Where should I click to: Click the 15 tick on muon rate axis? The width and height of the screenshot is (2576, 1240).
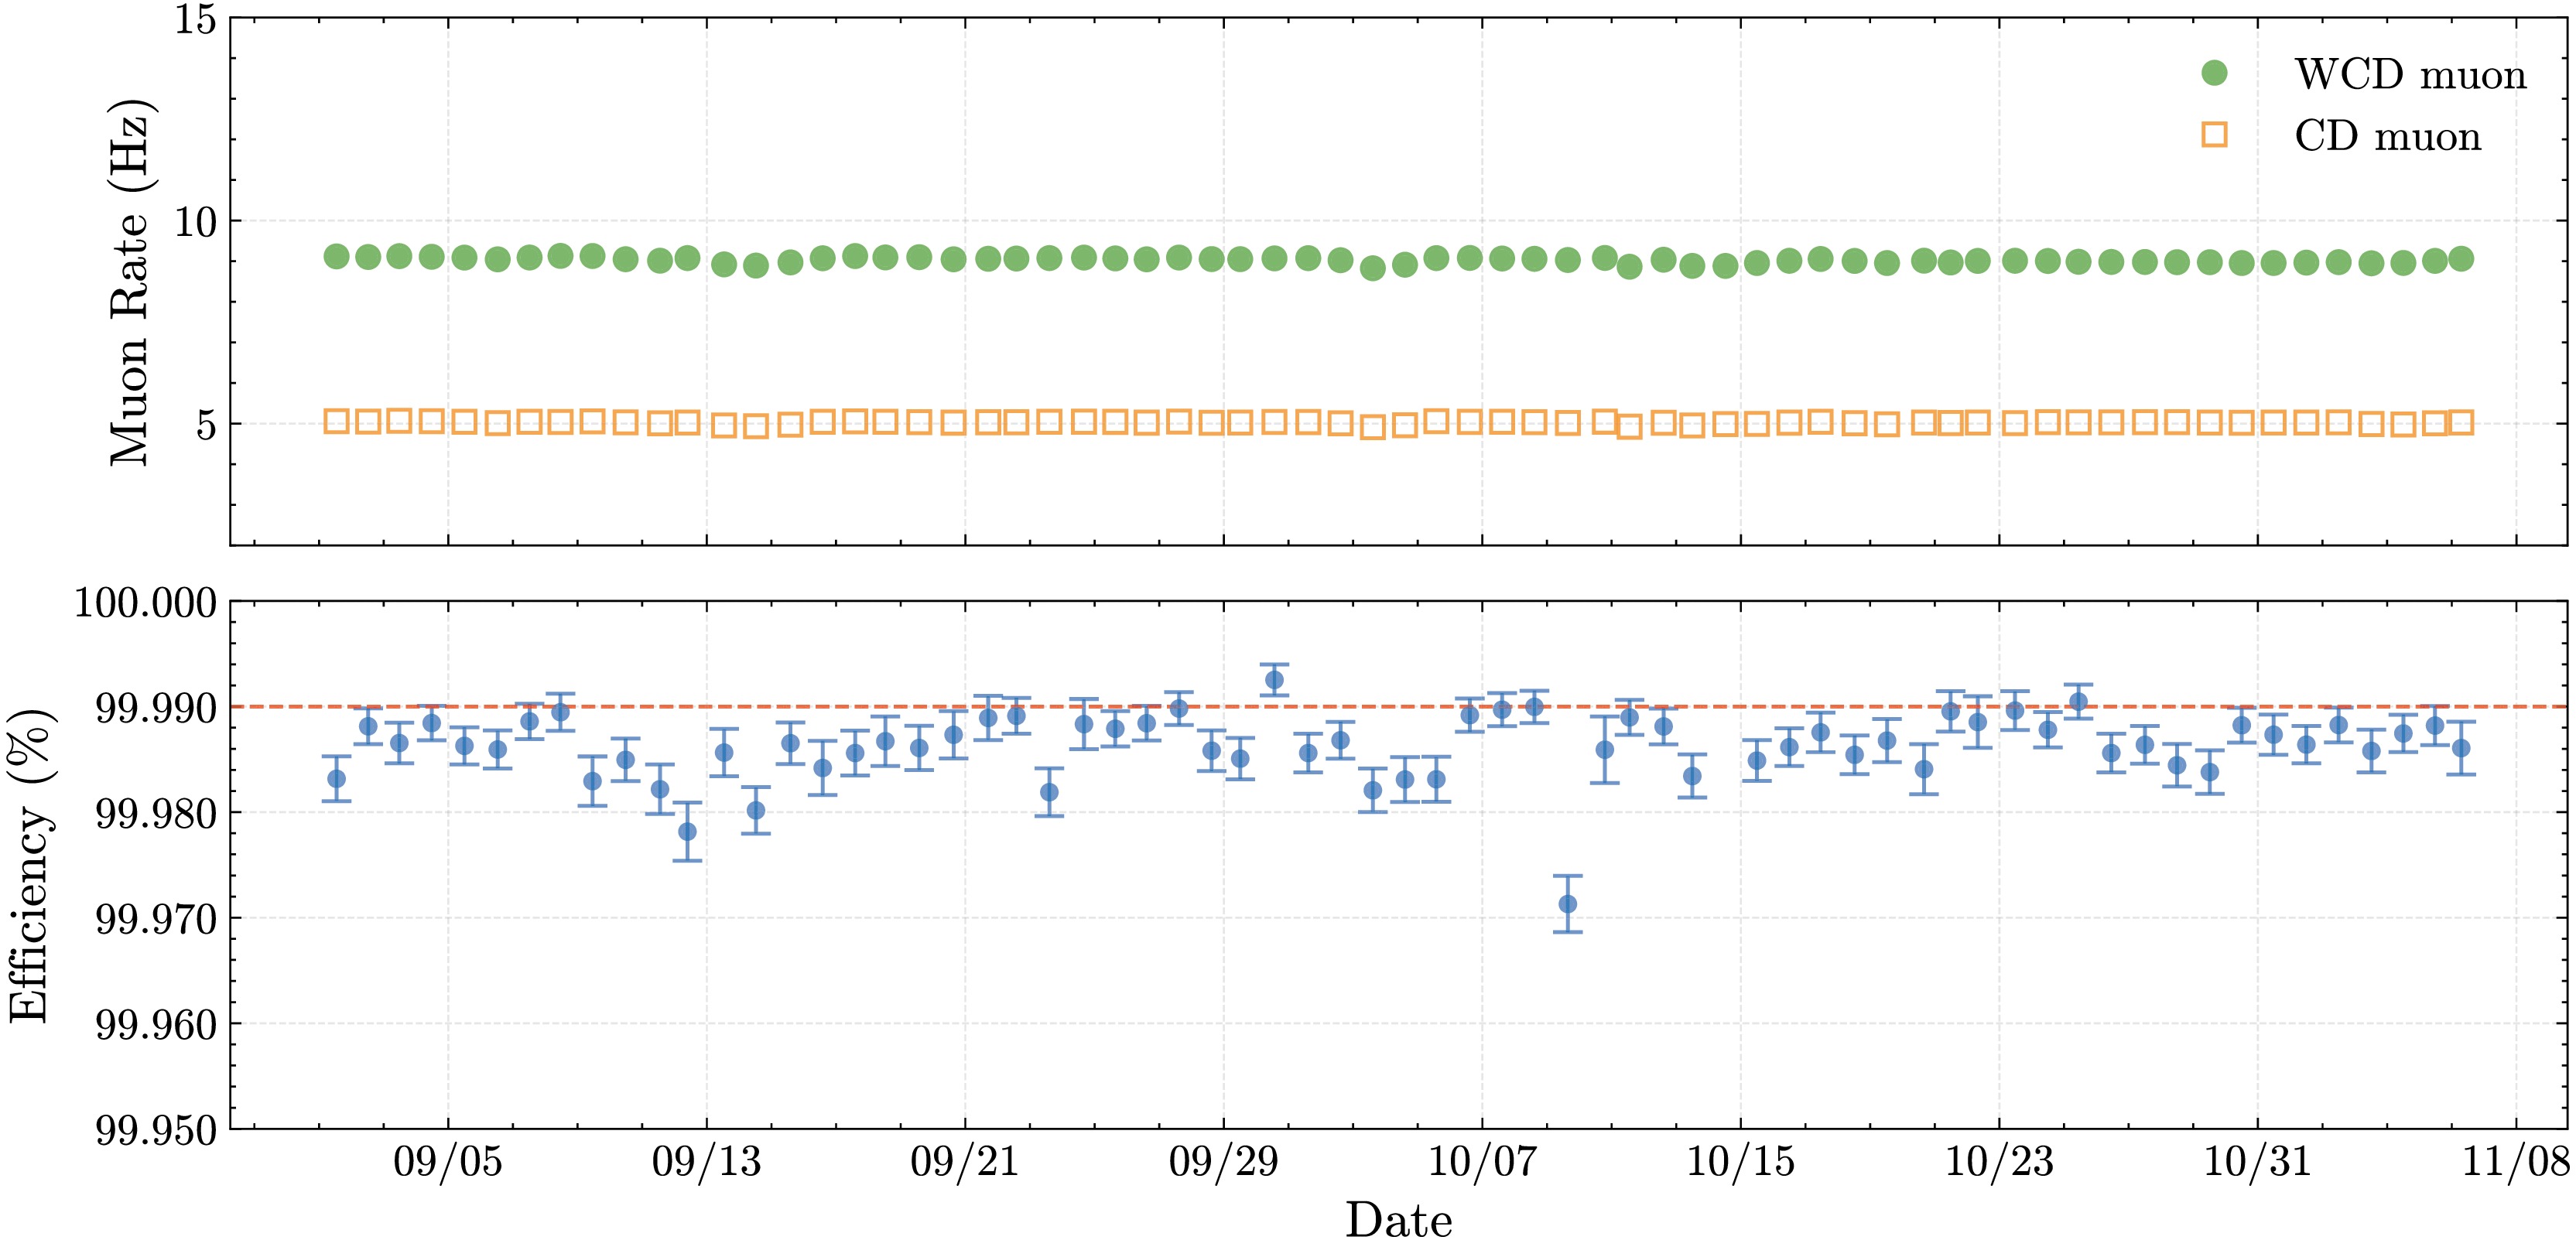click(195, 19)
